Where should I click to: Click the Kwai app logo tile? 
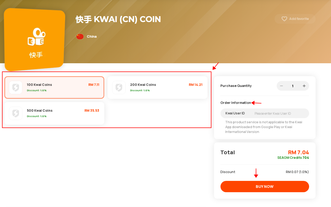(35, 40)
